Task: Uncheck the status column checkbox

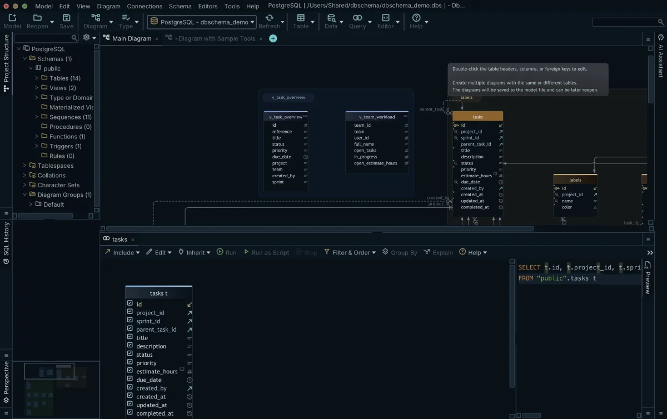Action: [130, 354]
